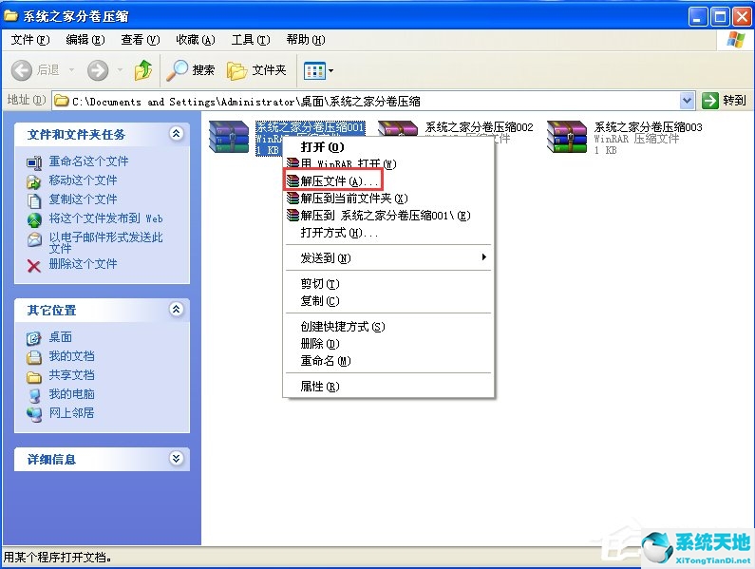This screenshot has width=755, height=569.
Task: Open the 帮助(H) menu
Action: (x=306, y=40)
